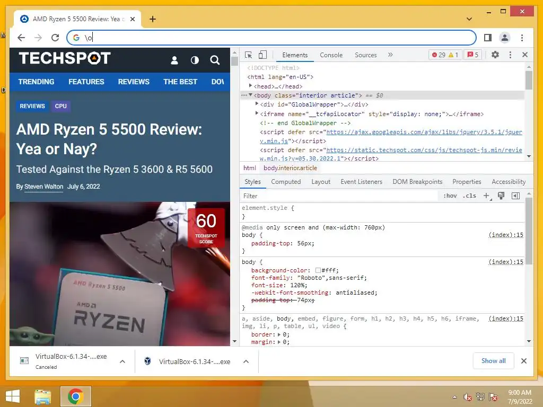Click the 5 issues badge
This screenshot has width=543, height=407.
pos(472,55)
